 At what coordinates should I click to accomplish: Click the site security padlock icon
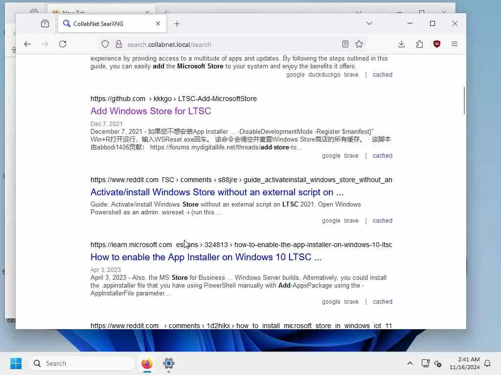[119, 44]
